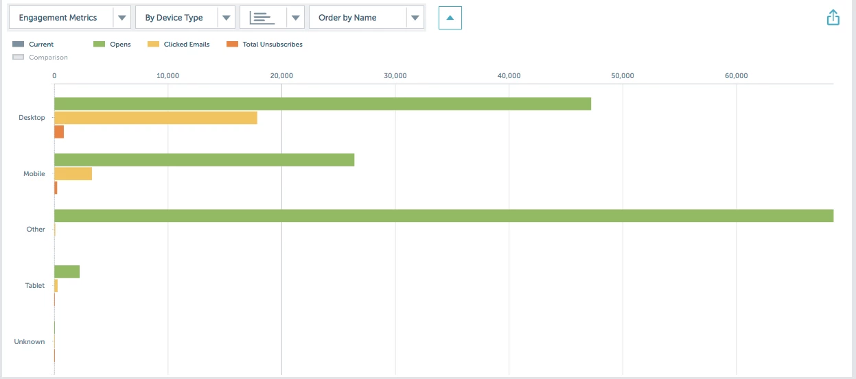
Task: Toggle the Comparison legend entry
Action: [41, 58]
